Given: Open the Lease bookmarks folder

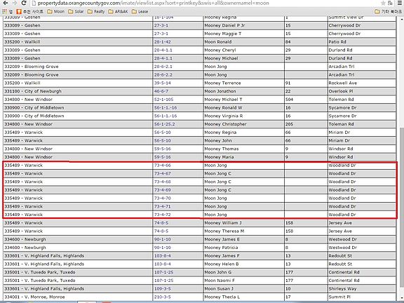Looking at the screenshot, I should coord(140,11).
